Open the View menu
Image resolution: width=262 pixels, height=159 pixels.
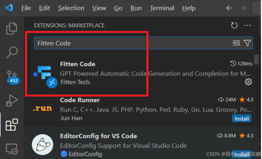[99, 8]
